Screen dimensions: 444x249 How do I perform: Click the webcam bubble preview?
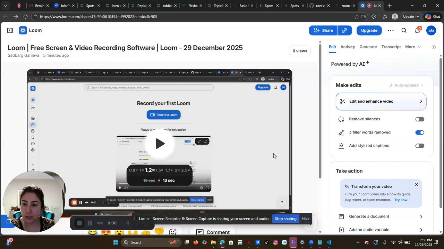coord(35,201)
